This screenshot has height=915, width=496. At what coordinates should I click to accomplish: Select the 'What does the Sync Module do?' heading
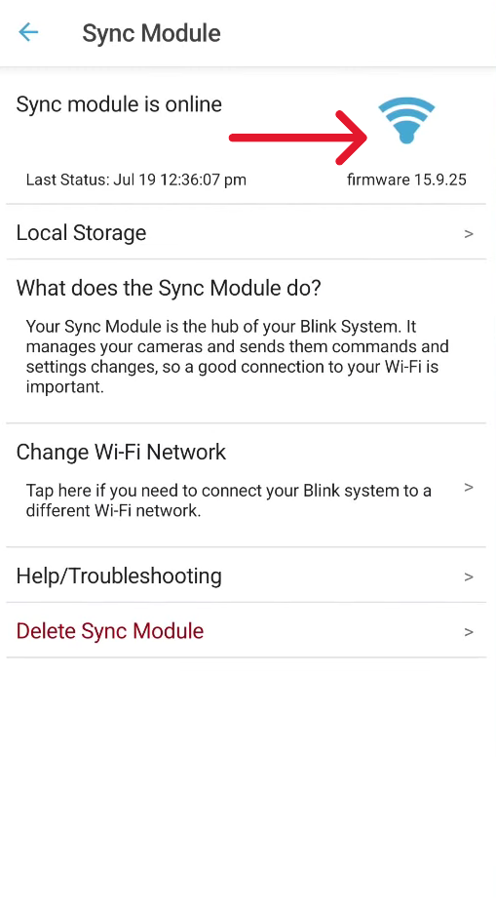(169, 288)
